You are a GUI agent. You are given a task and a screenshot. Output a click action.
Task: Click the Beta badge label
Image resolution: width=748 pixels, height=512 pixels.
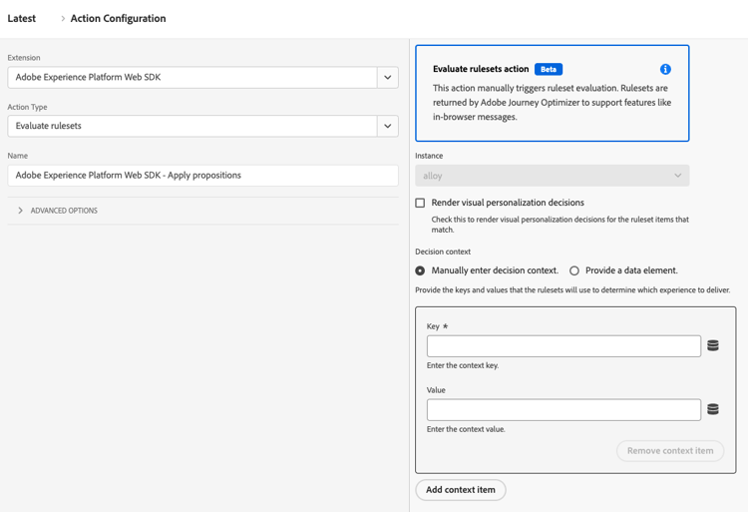coord(549,69)
